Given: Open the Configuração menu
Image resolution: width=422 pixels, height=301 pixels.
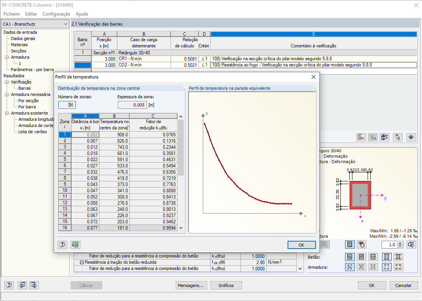Looking at the screenshot, I should (56, 14).
